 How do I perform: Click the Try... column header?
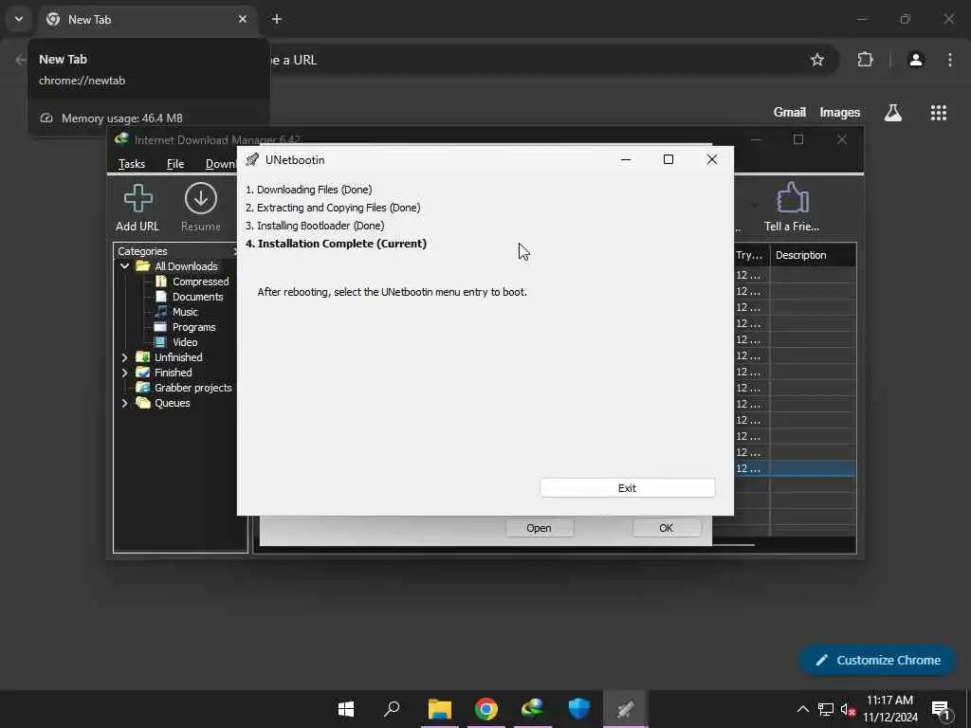[751, 255]
